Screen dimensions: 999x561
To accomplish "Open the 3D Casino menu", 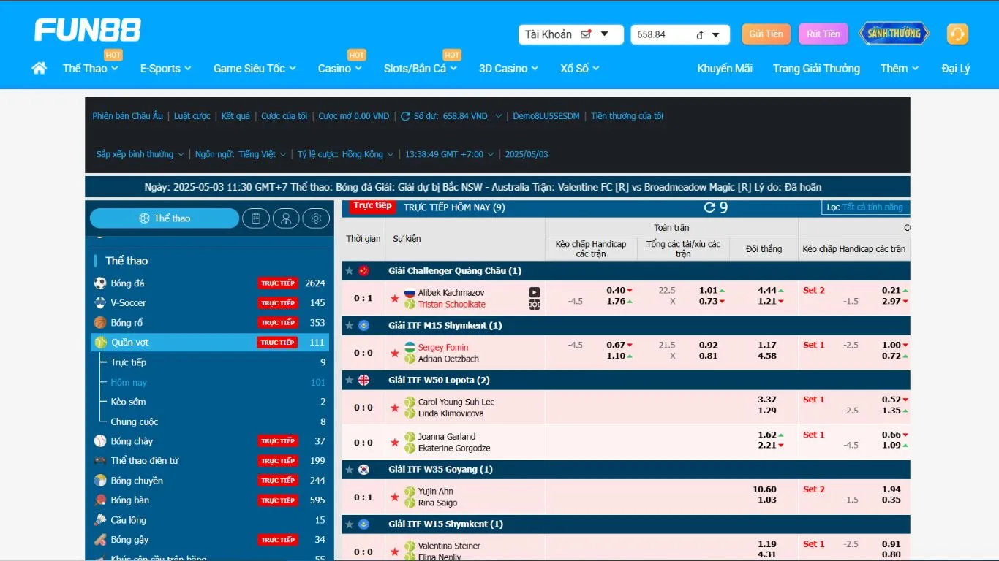I will [508, 68].
